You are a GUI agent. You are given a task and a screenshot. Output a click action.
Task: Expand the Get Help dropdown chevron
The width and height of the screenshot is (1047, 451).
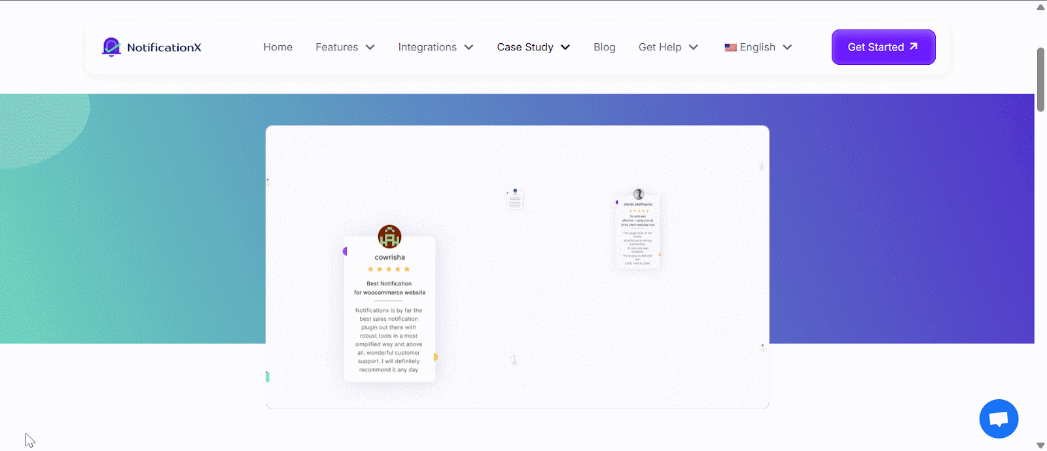click(x=694, y=48)
